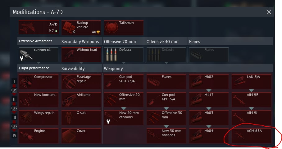Select the Mk83 bomb modification
The width and height of the screenshot is (282, 149).
(209, 118)
